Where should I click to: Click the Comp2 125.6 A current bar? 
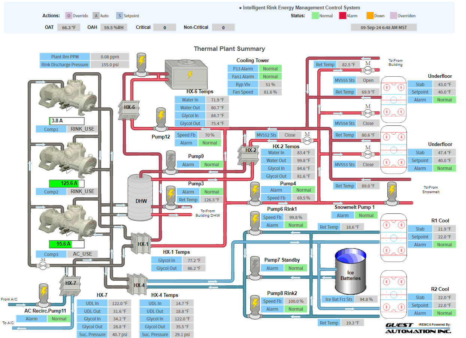pos(66,183)
